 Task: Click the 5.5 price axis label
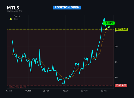coord(116,62)
